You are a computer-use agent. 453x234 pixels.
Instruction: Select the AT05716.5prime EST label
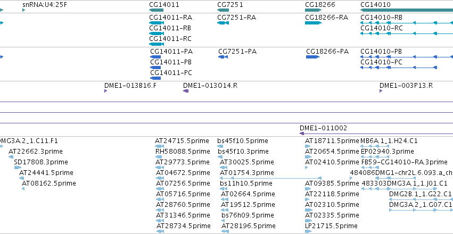pyautogui.click(x=183, y=194)
